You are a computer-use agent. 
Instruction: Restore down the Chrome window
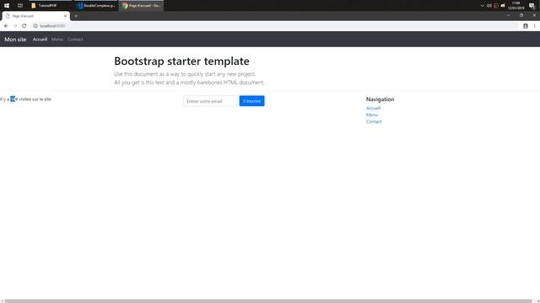point(521,15)
